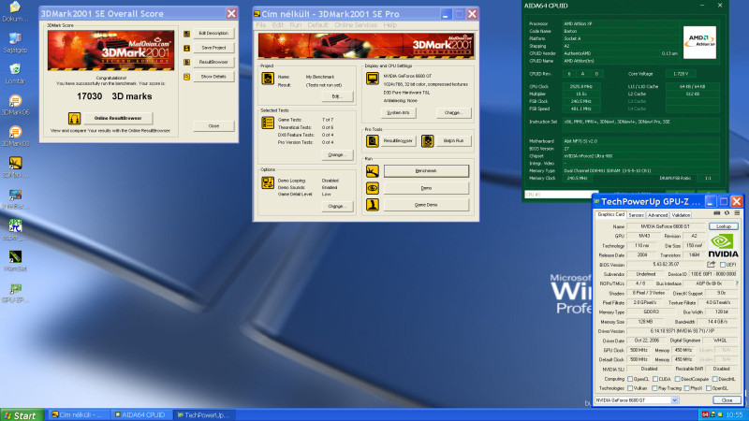Click the Change button in Options section
Image resolution: width=749 pixels, height=421 pixels.
pos(337,206)
